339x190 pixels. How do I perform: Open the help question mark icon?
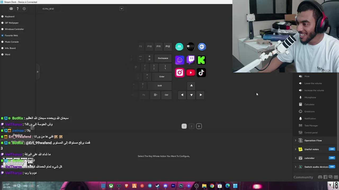pyautogui.click(x=17, y=9)
